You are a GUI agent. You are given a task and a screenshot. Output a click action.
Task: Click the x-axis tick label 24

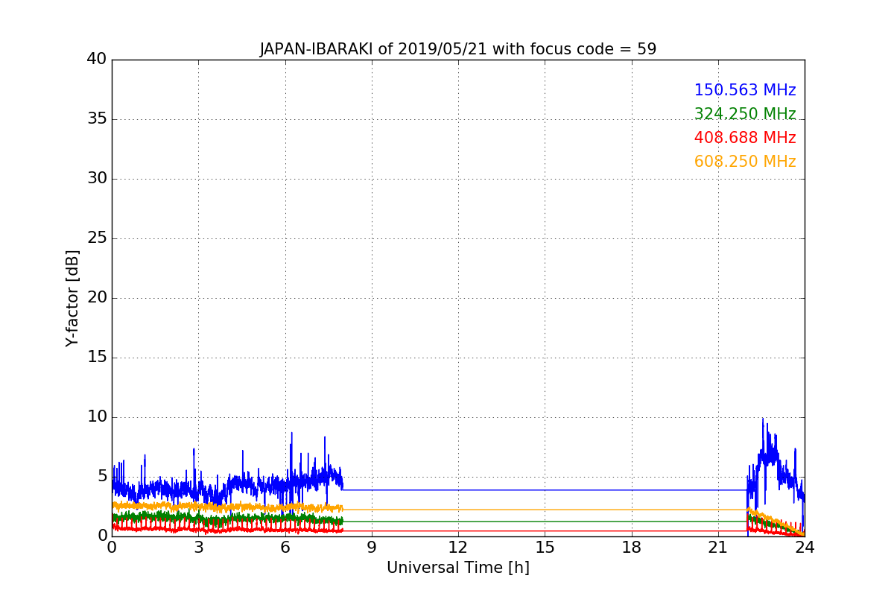(805, 547)
